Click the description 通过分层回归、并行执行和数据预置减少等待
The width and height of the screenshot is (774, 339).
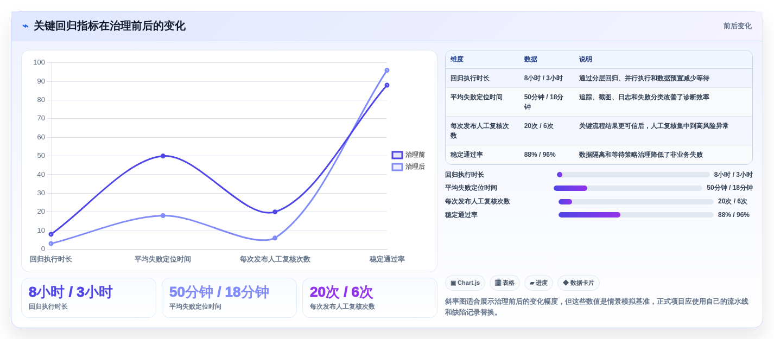tap(644, 78)
